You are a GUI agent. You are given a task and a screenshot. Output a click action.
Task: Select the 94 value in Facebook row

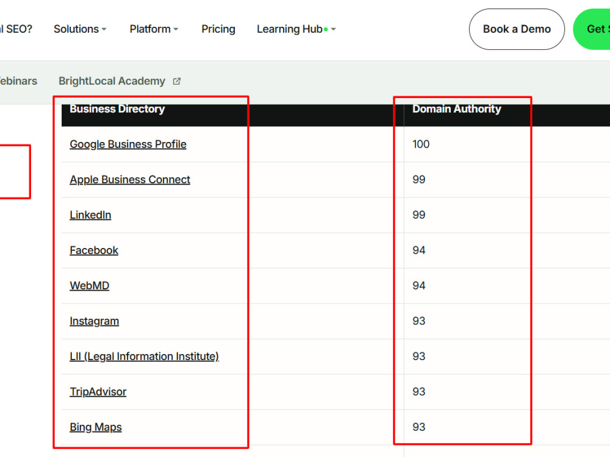[419, 250]
